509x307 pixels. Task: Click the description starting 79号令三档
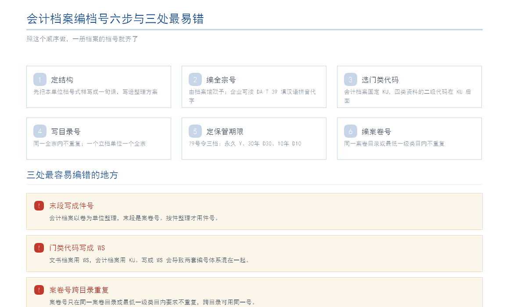tap(245, 143)
